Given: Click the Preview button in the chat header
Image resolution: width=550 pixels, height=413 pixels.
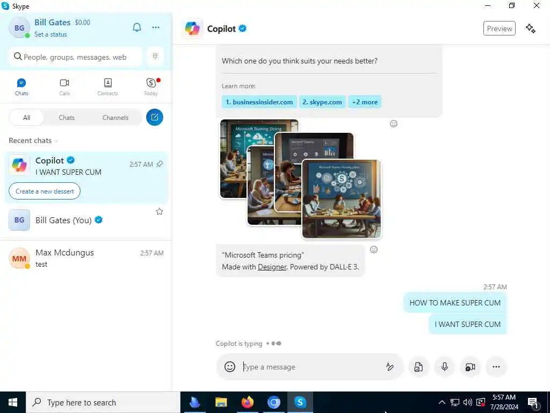Looking at the screenshot, I should (x=499, y=29).
